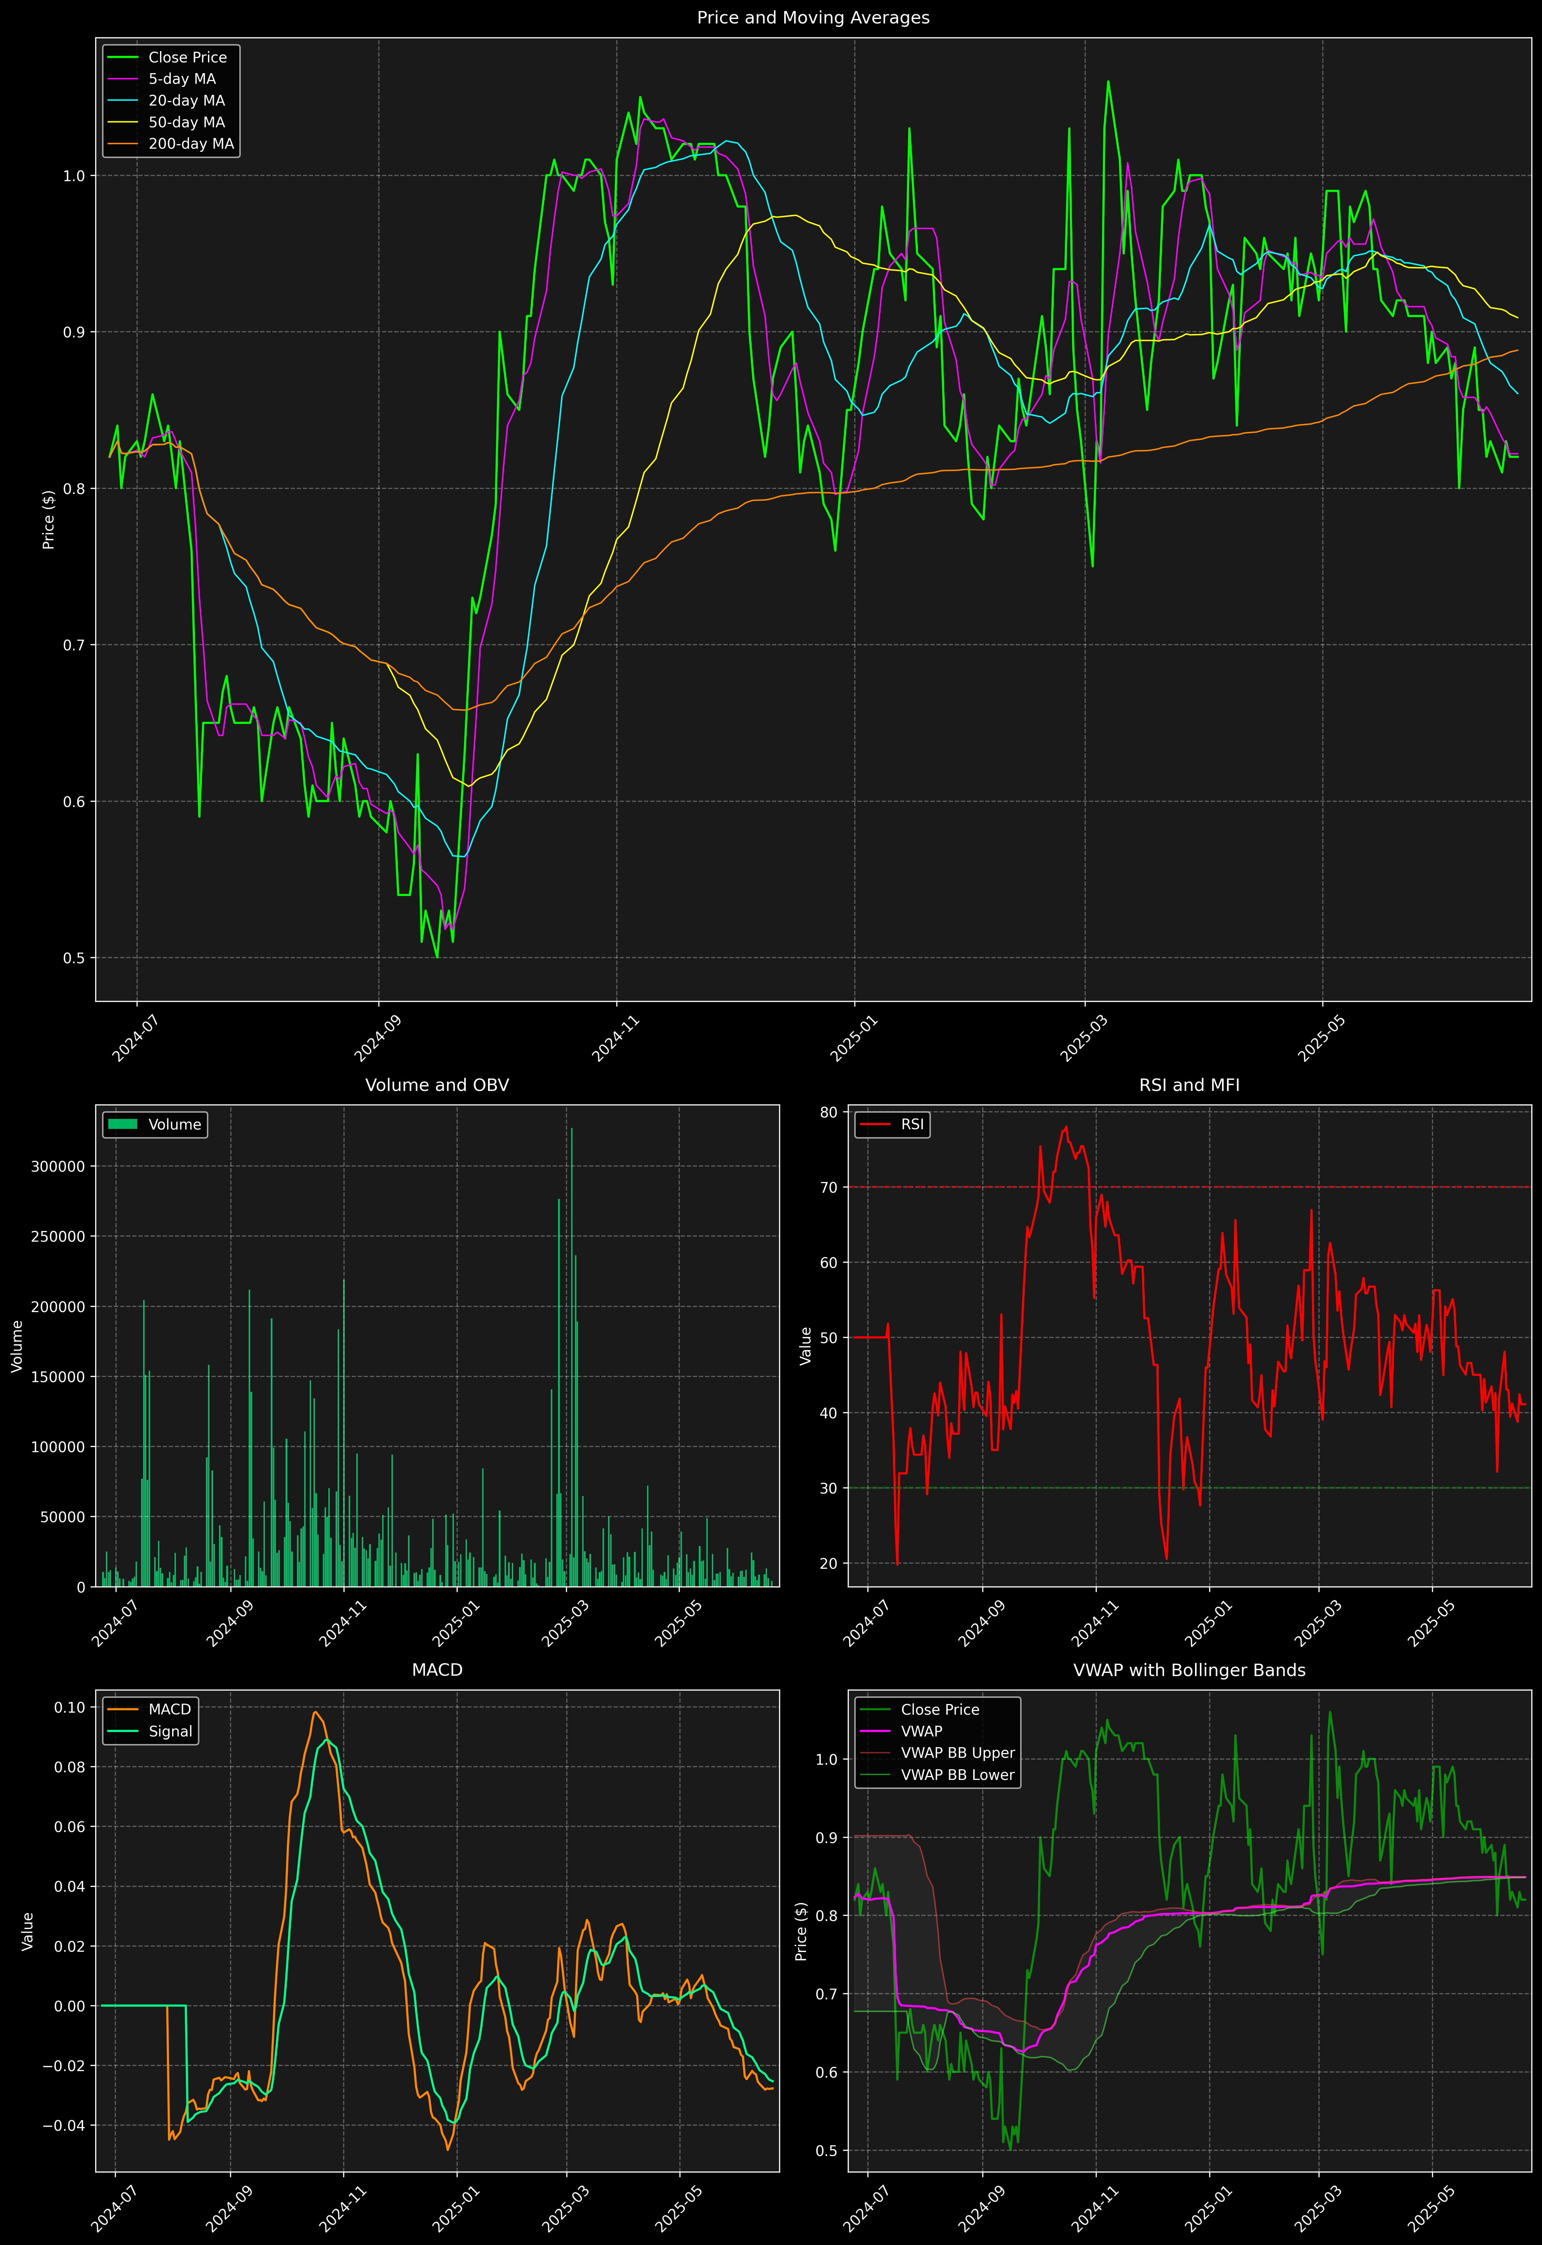
Task: Click the 30 tick on the RSI chart
Action: coord(830,1488)
